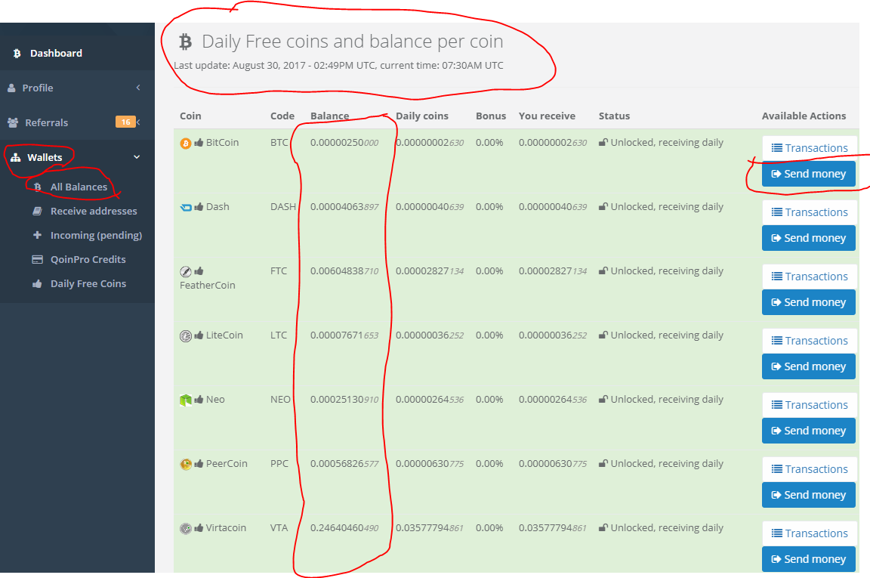870x578 pixels.
Task: Expand the Profile submenu chevron
Action: click(x=138, y=88)
